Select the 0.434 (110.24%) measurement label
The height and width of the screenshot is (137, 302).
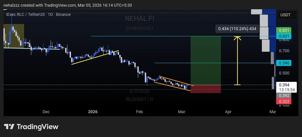click(x=237, y=29)
